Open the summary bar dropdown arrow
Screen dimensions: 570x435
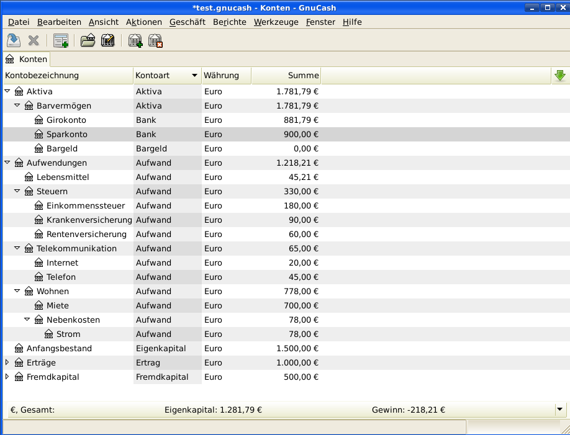pos(559,410)
